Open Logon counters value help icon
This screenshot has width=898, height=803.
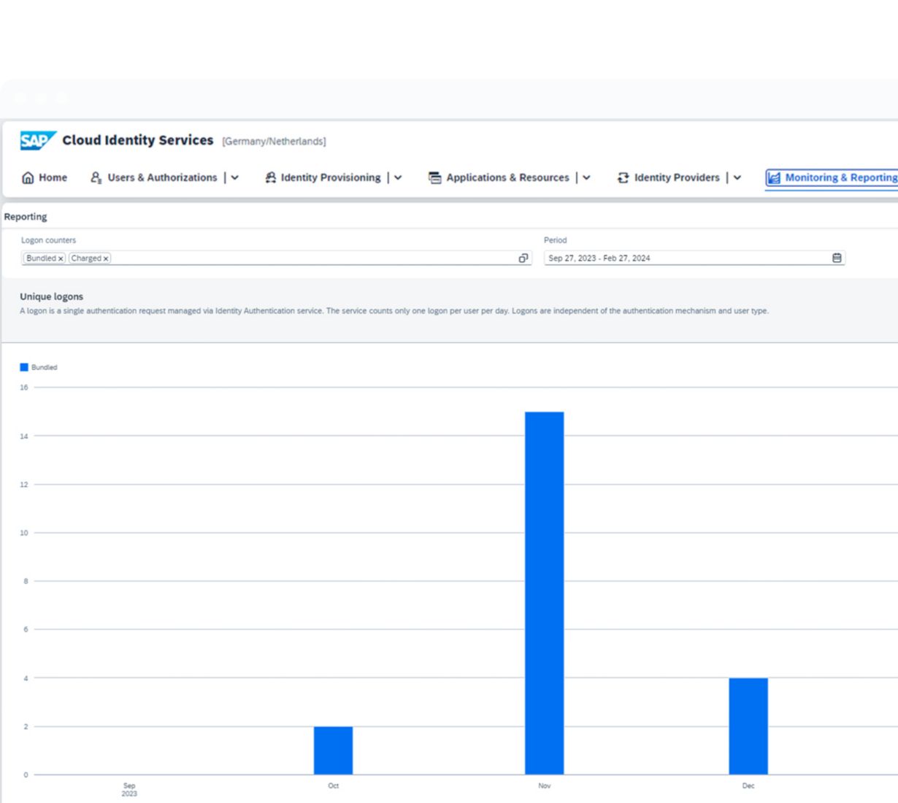tap(523, 258)
